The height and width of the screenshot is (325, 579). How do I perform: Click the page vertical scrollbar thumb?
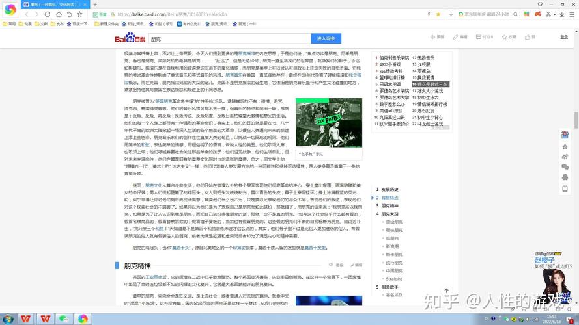pyautogui.click(x=576, y=120)
